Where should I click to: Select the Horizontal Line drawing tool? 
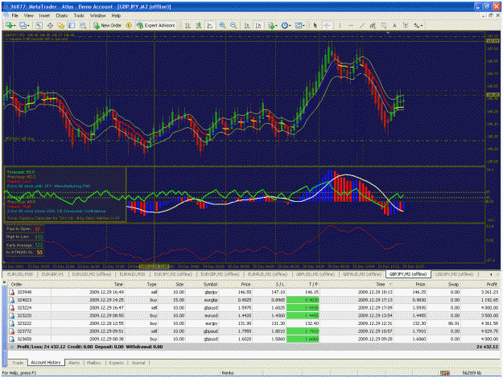[x=351, y=25]
